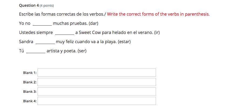
Task: Click the "Blank 1:" label
Action: point(30,73)
